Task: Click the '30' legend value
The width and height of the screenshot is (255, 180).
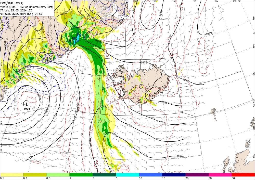Action: (x=210, y=178)
